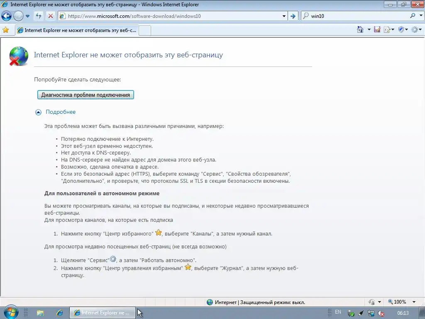The height and width of the screenshot is (319, 425).
Task: Click the 06:13 taskbar clock
Action: [403, 313]
